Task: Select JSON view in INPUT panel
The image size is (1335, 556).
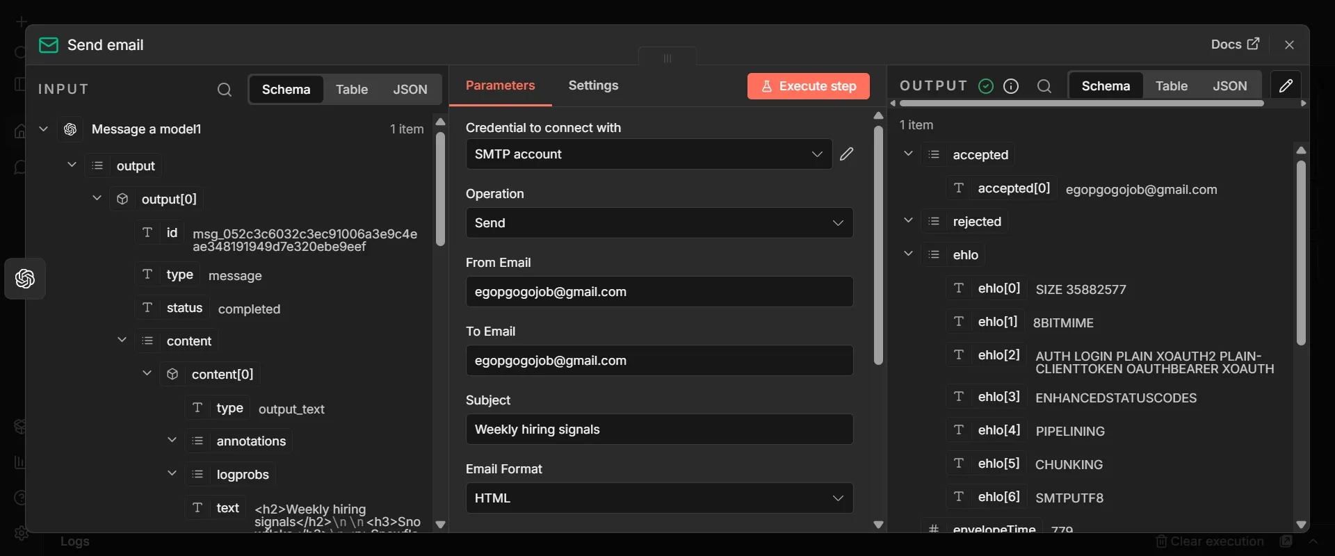Action: click(x=410, y=90)
